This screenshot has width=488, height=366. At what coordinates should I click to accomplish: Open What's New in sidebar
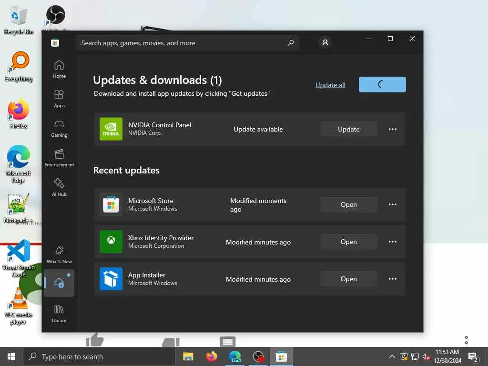tap(59, 254)
